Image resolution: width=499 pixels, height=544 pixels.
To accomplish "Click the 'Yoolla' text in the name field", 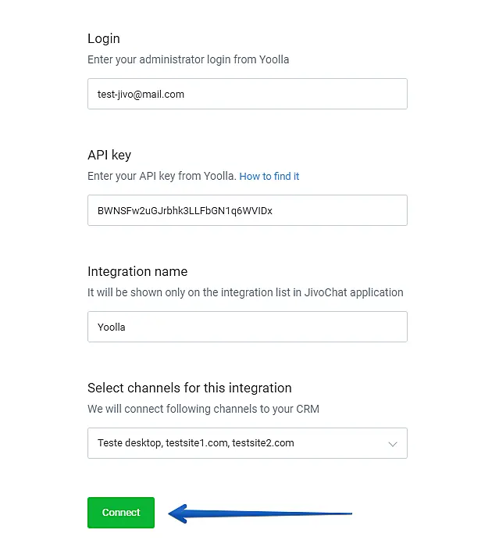I will click(x=112, y=327).
